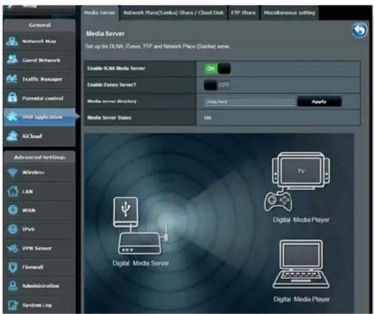Click the Administration user icon
This screenshot has height=314, width=374.
12,286
